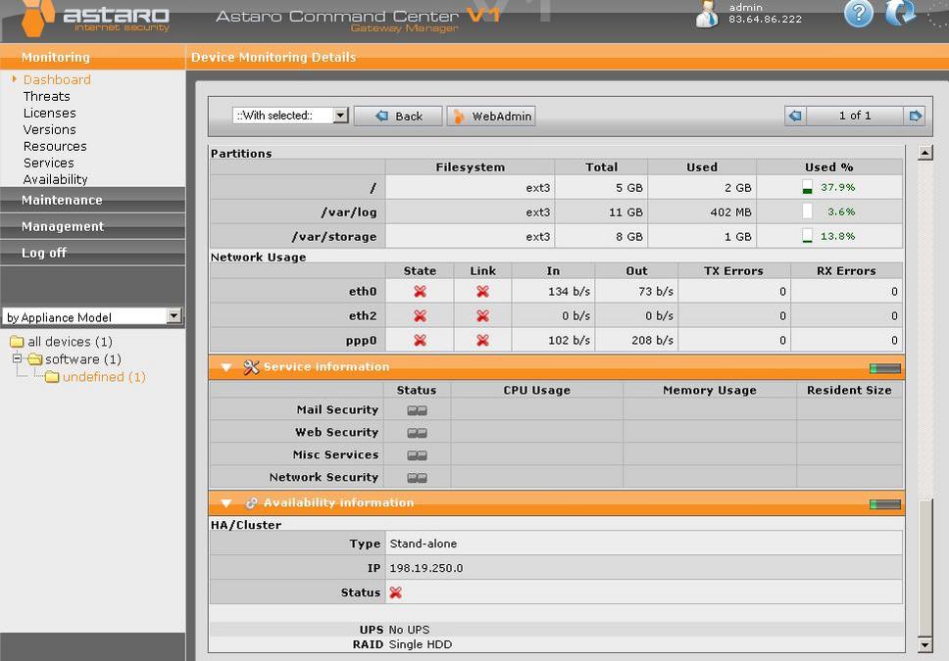Open the Maintenance menu section
949x661 pixels.
62,200
